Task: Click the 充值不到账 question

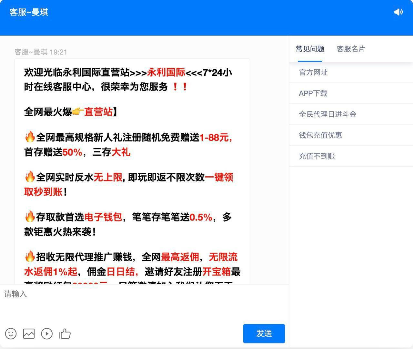Action: [x=317, y=156]
